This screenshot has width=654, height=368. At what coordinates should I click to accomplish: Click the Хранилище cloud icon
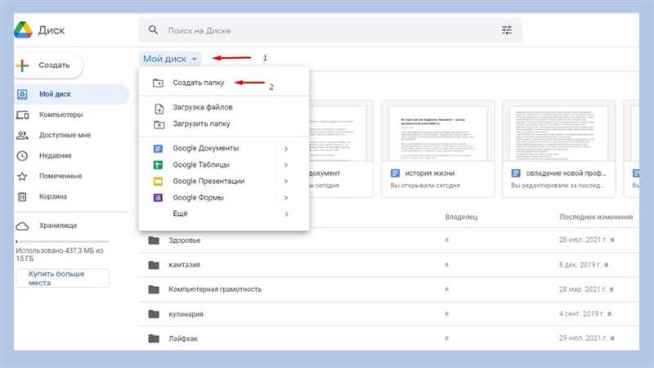point(22,226)
